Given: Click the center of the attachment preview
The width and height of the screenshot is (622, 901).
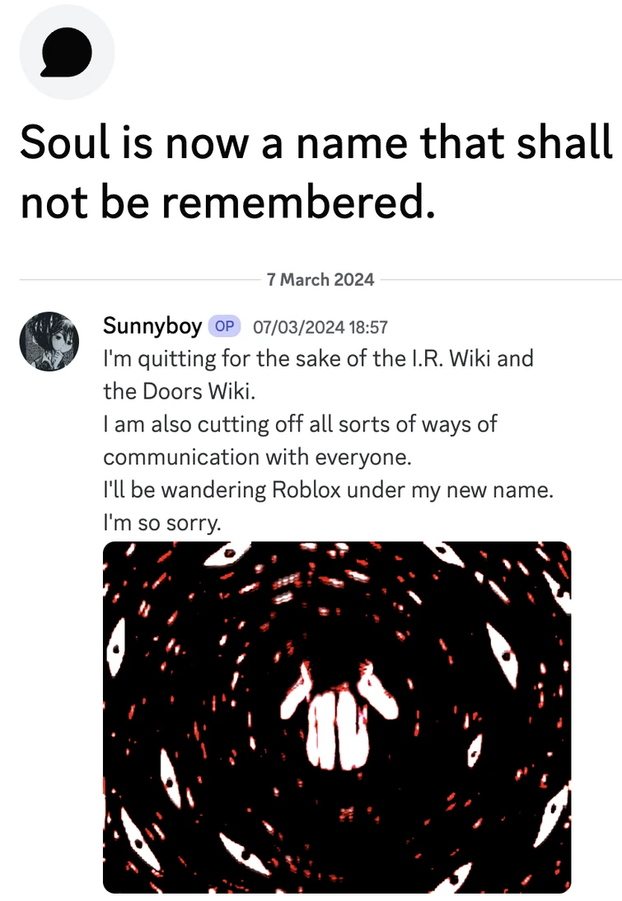Looking at the screenshot, I should pos(336,717).
